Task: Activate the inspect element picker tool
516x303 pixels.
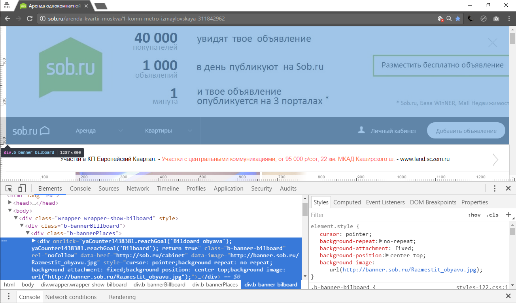Action: point(9,188)
